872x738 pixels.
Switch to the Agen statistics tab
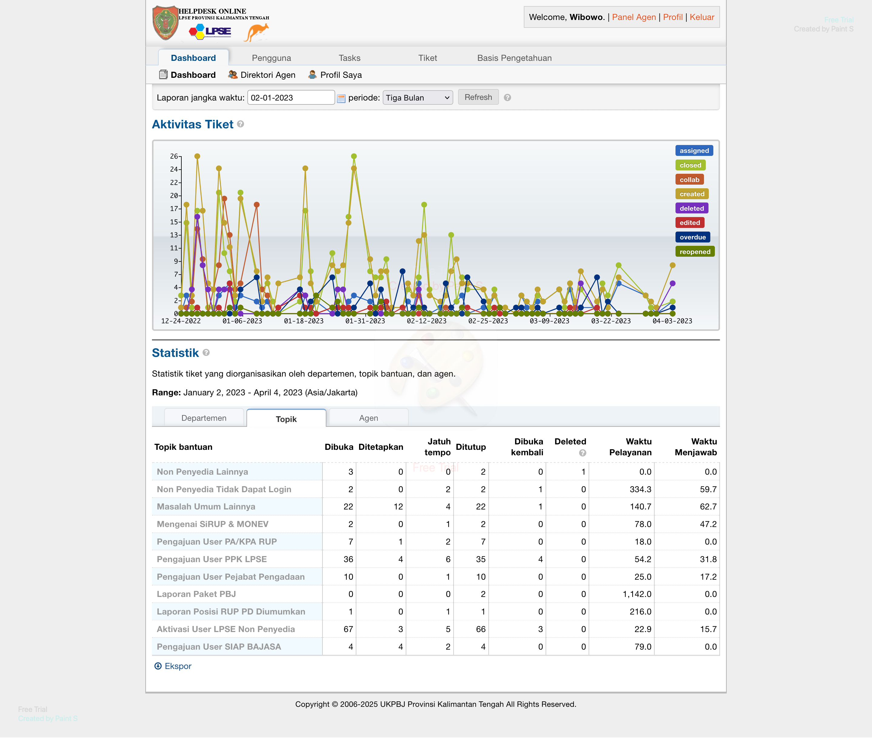pos(369,418)
